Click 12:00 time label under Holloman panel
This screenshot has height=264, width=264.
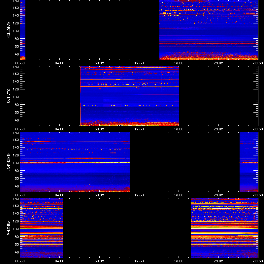tap(139, 63)
